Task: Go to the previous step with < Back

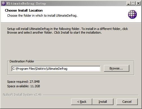Action: tap(82, 102)
